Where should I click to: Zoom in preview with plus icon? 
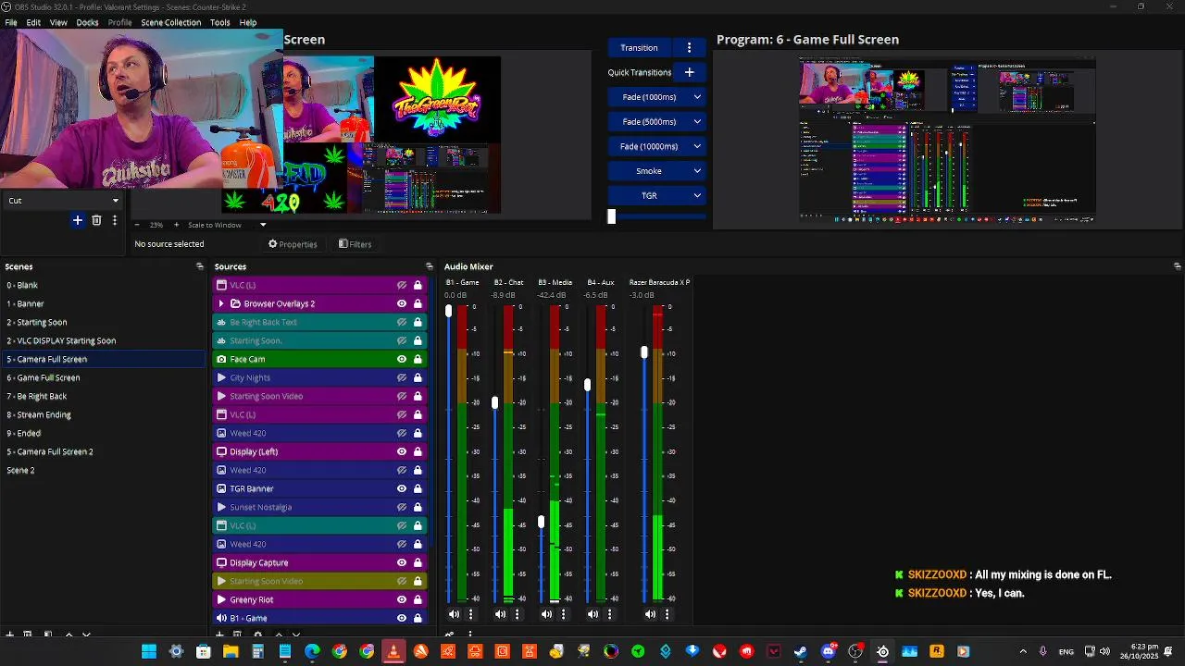pyautogui.click(x=176, y=225)
